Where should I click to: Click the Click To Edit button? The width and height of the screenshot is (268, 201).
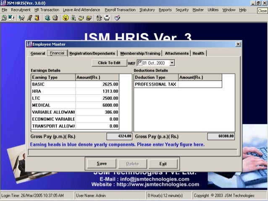pyautogui.click(x=109, y=63)
